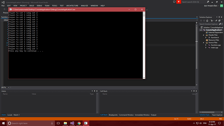Click the Visual Studio logo in title bar
The width and height of the screenshot is (224, 126).
(x=3, y=2)
